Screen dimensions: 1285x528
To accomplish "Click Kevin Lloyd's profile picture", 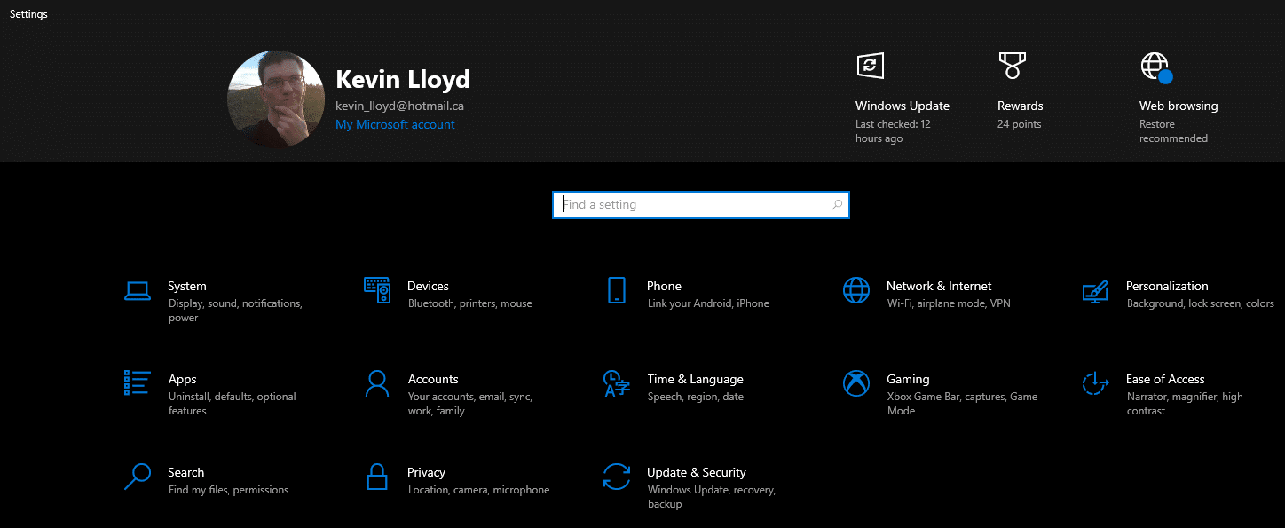I will coord(276,99).
